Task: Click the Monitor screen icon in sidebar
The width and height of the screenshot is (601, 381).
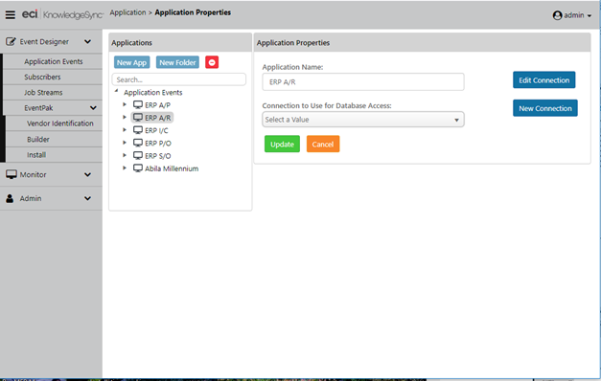Action: click(12, 174)
